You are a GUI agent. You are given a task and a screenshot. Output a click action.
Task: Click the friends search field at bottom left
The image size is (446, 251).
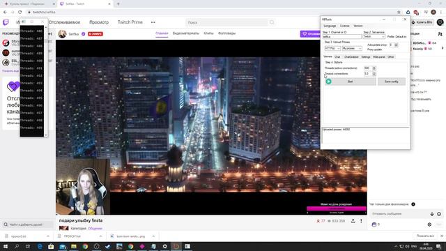[28, 225]
